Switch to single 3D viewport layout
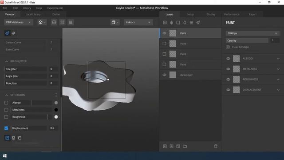Screen dimensions: 284x160 click(x=54, y=22)
